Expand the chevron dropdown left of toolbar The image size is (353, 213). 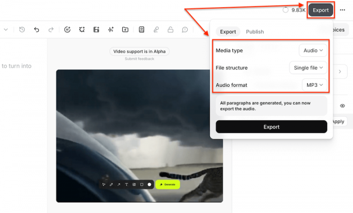pos(6,29)
